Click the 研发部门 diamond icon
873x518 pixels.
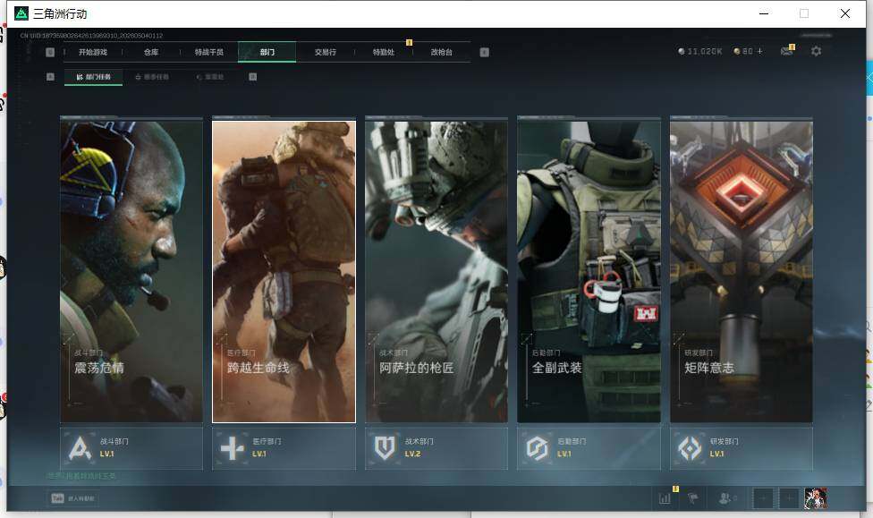tap(690, 448)
